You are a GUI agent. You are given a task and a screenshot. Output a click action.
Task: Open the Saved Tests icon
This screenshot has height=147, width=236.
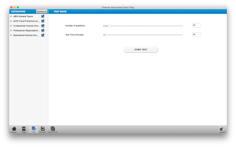point(53,130)
